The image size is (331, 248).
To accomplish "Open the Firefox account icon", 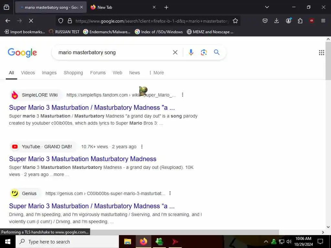I will (x=288, y=21).
